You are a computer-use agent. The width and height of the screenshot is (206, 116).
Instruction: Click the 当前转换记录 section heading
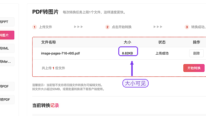[46, 105]
